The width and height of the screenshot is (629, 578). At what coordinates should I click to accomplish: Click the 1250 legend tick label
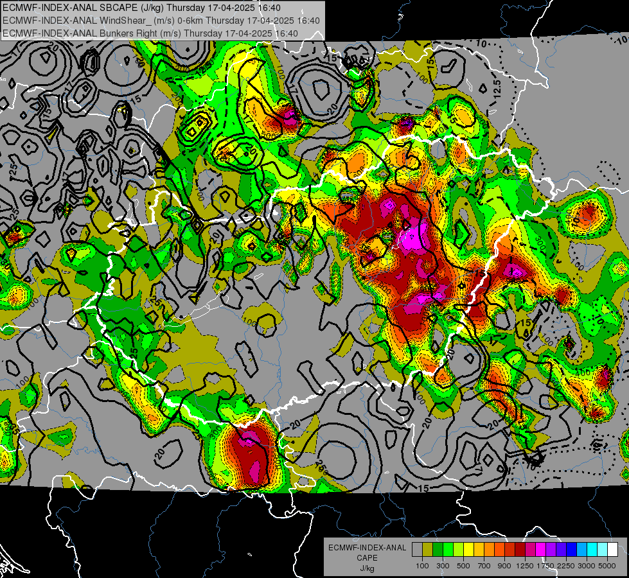[x=525, y=566]
